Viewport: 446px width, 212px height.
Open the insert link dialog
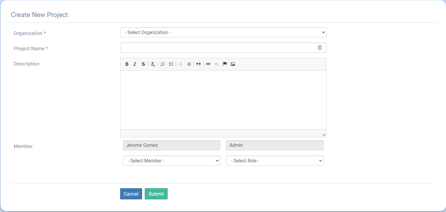click(x=208, y=64)
